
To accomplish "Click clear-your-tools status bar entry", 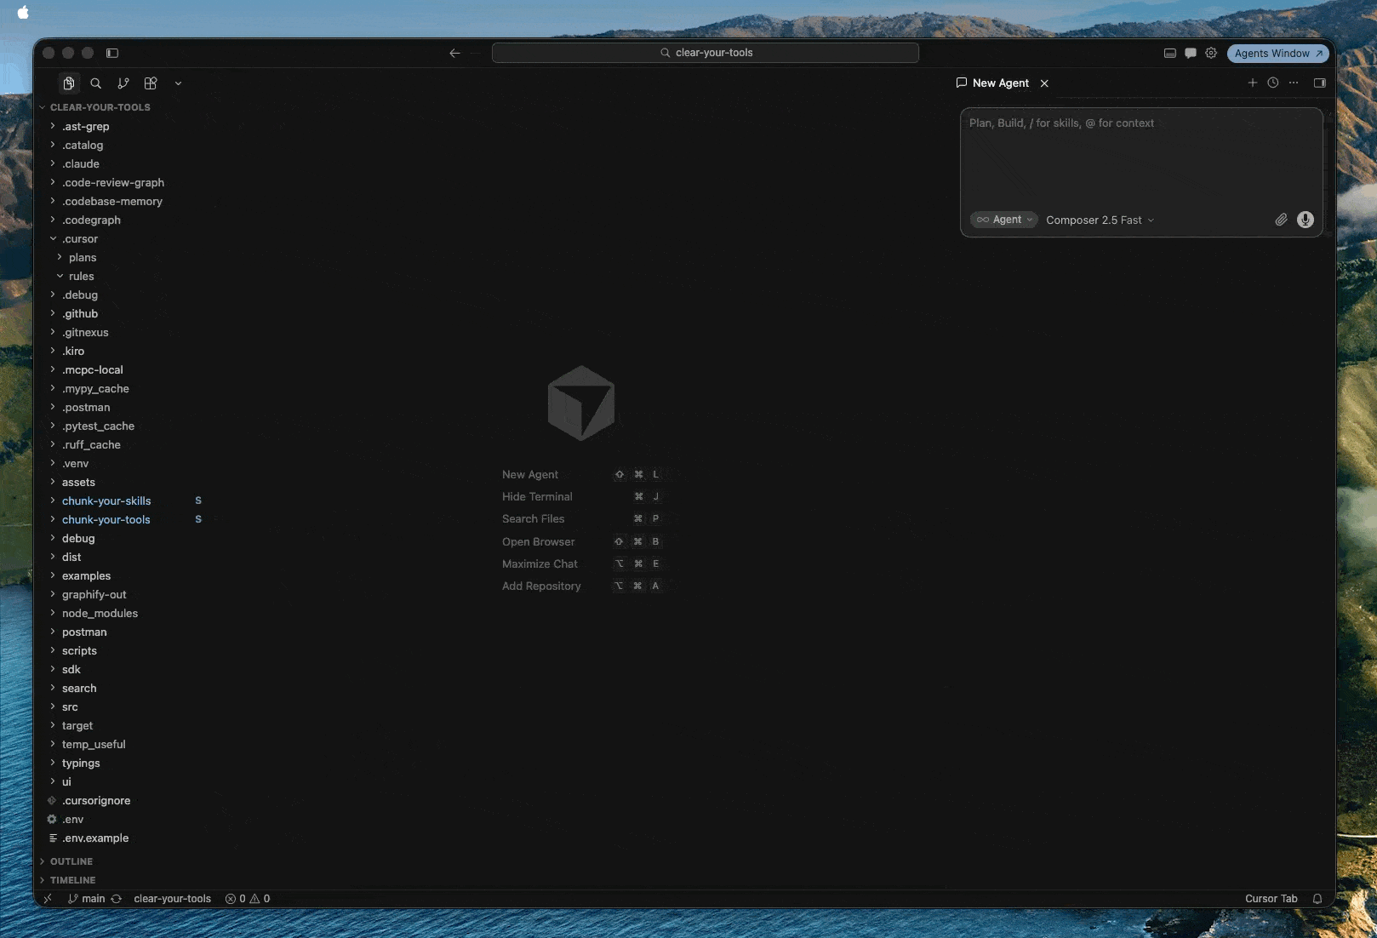I will 172,899.
